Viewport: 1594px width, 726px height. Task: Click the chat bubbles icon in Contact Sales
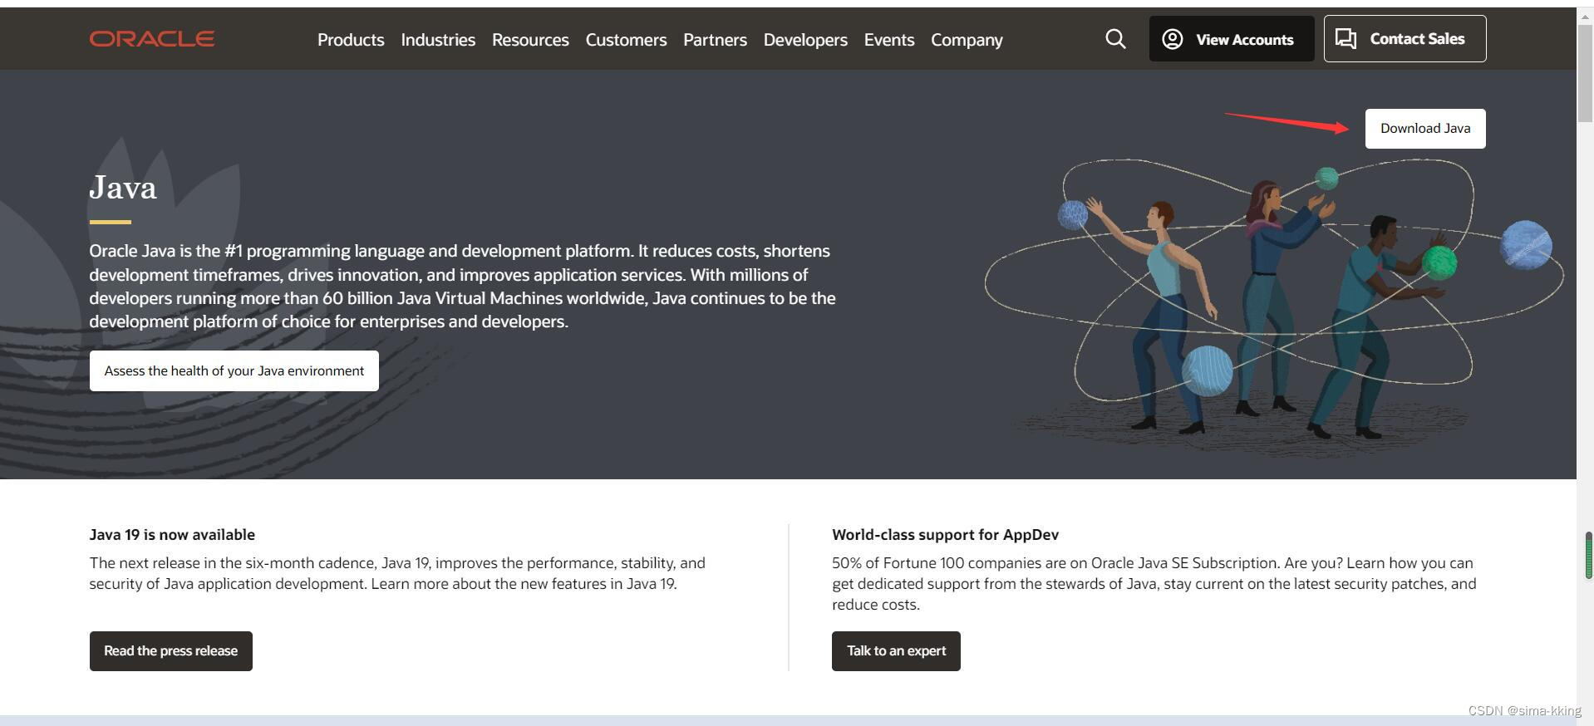(1346, 38)
